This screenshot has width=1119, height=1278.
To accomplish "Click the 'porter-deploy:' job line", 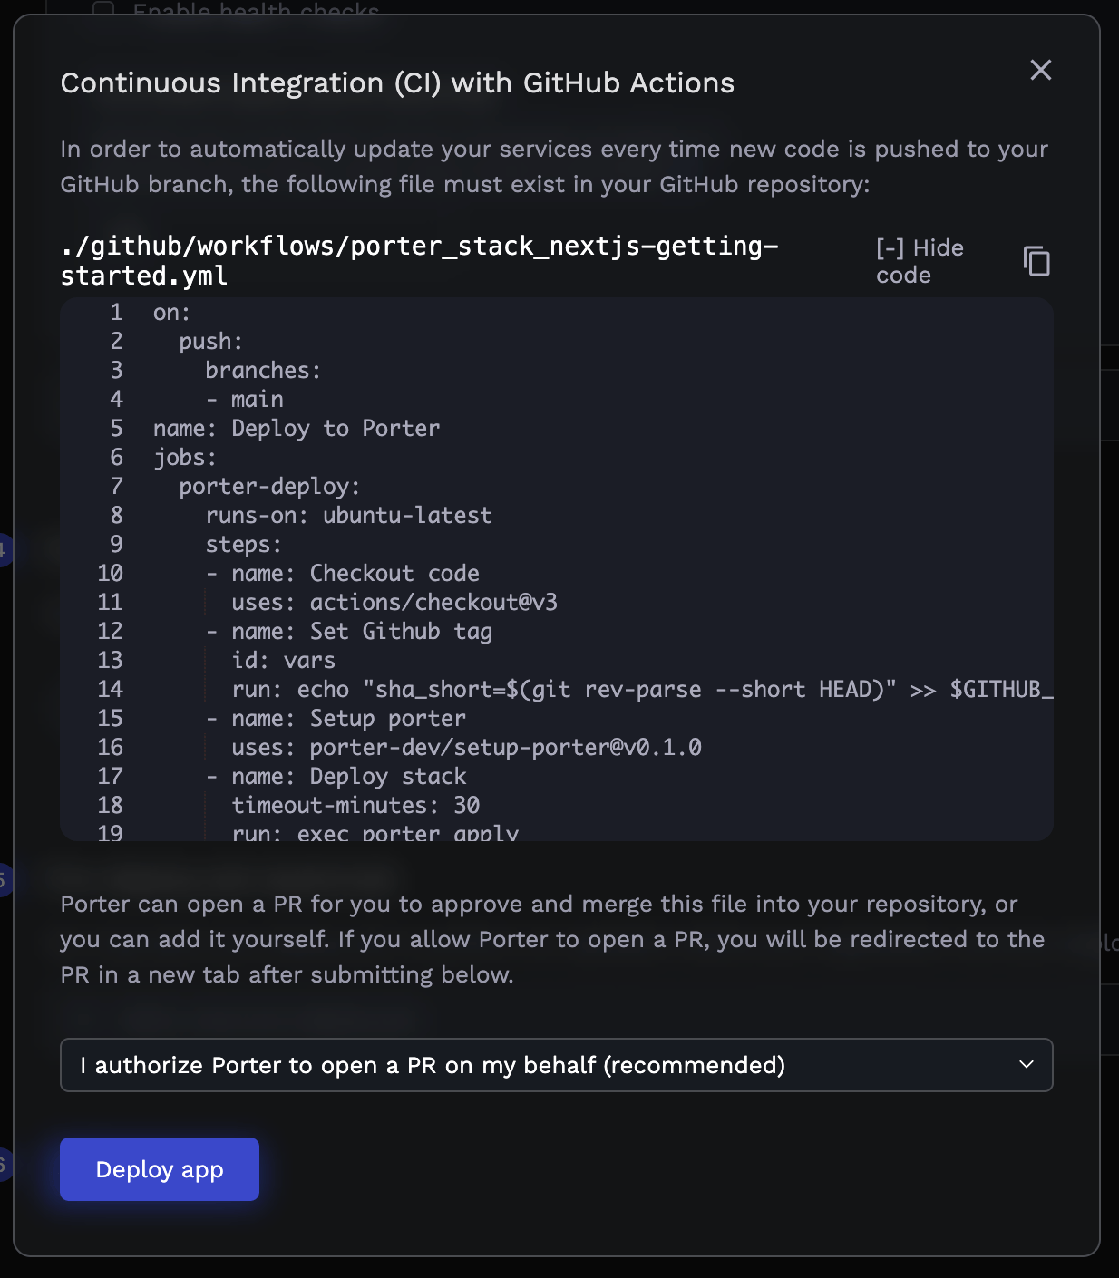I will [x=269, y=486].
